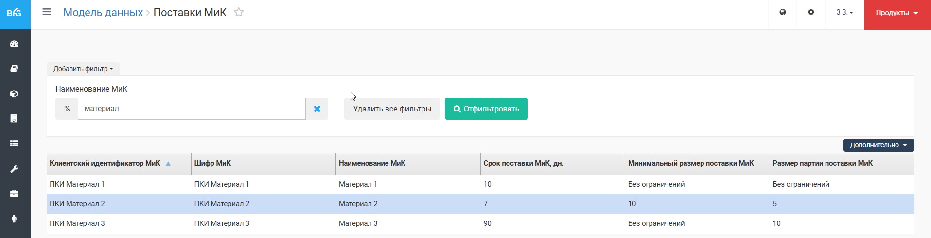The height and width of the screenshot is (238, 931).
Task: Open settings via the gear icon
Action: [x=811, y=13]
